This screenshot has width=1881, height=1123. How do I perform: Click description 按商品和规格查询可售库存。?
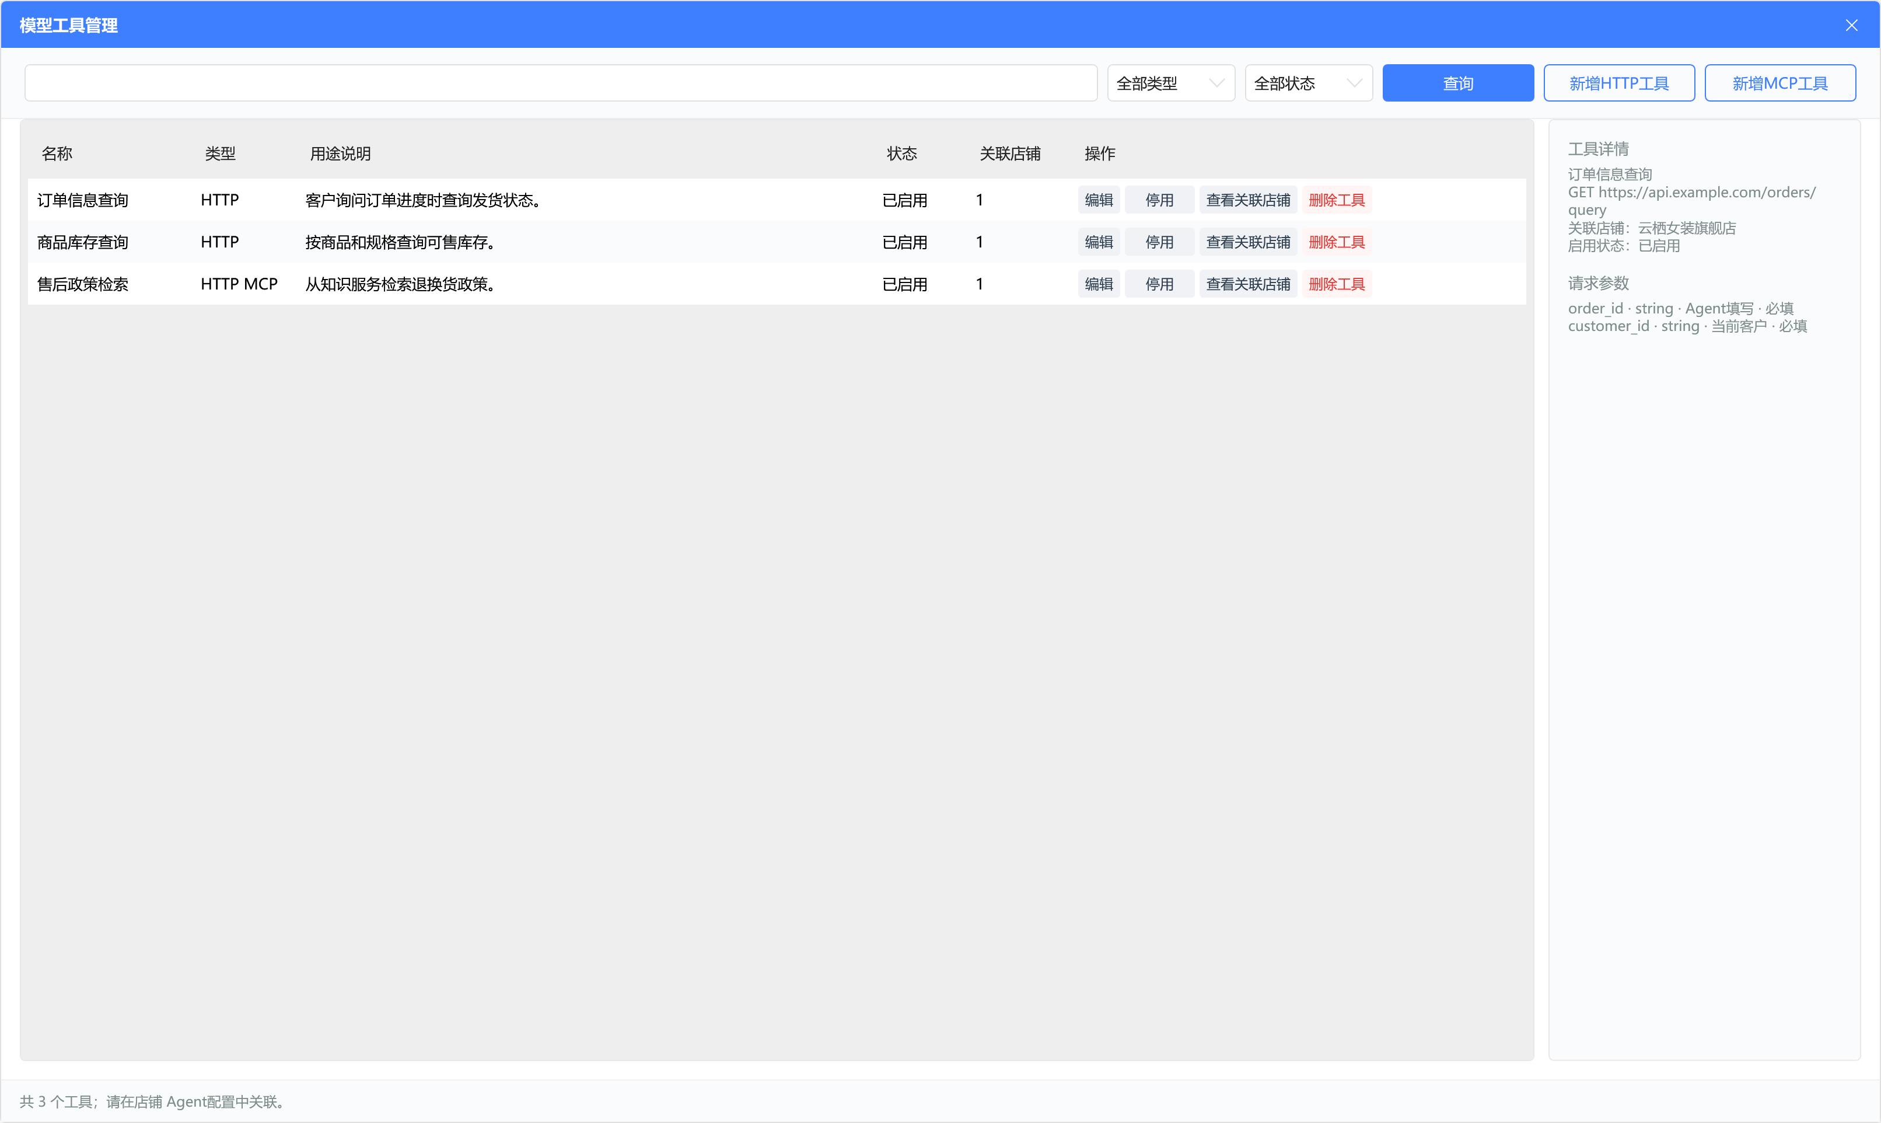401,242
